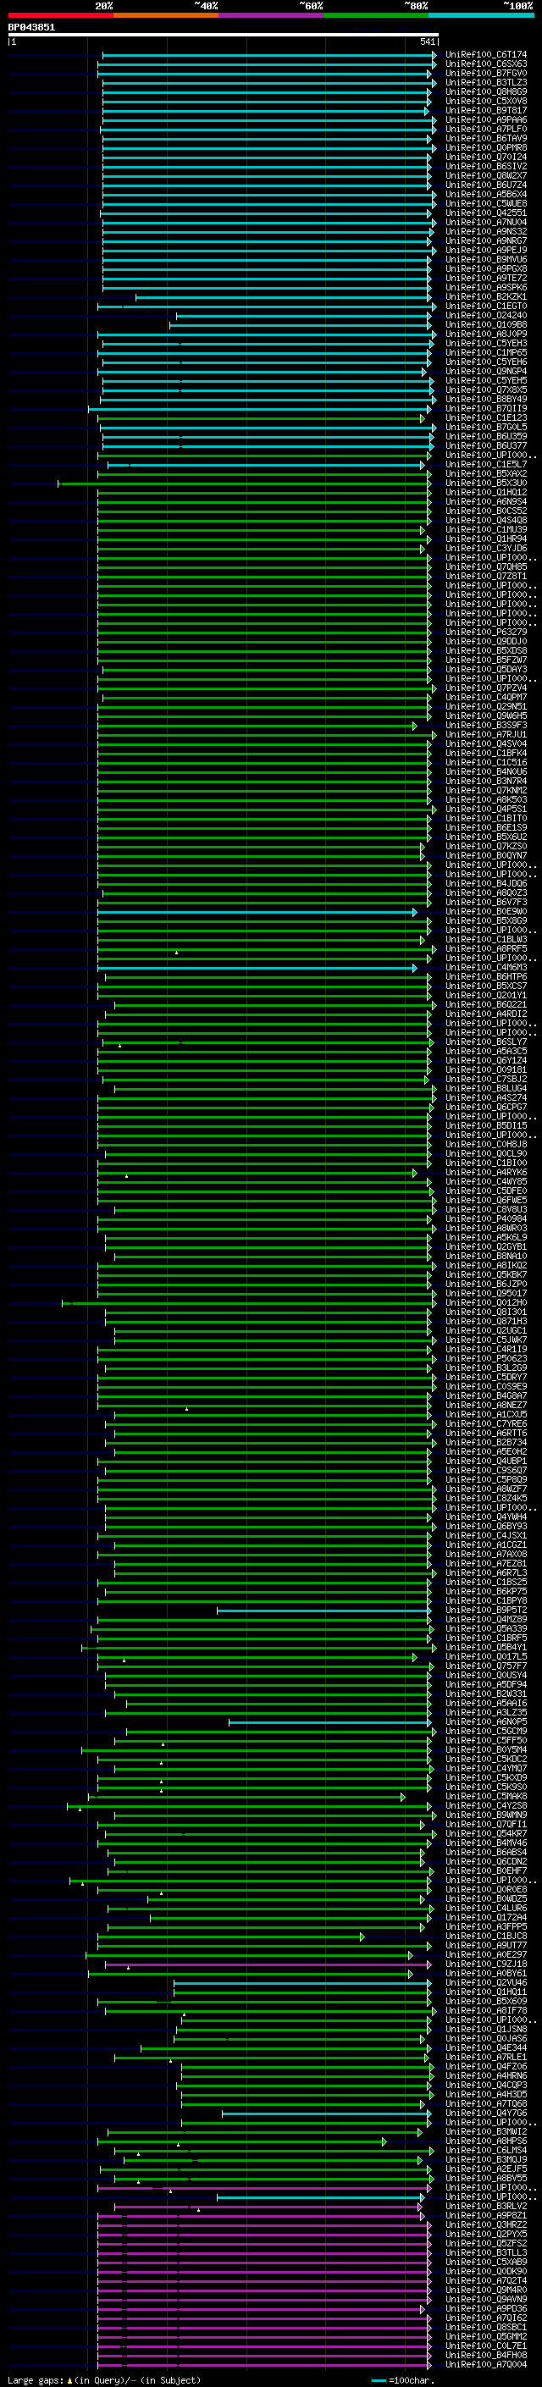Select the UniRef100_A9PEJ9 label
This screenshot has width=542, height=2387.
(x=485, y=250)
